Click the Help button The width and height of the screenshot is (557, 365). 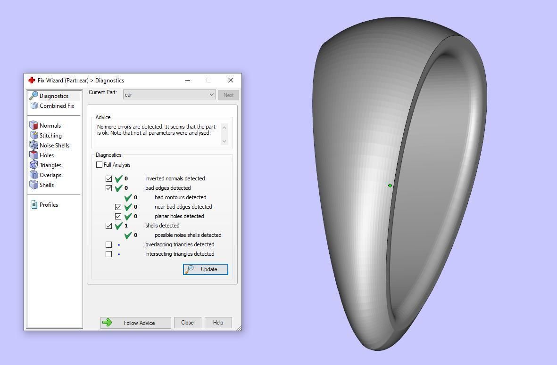tap(218, 323)
